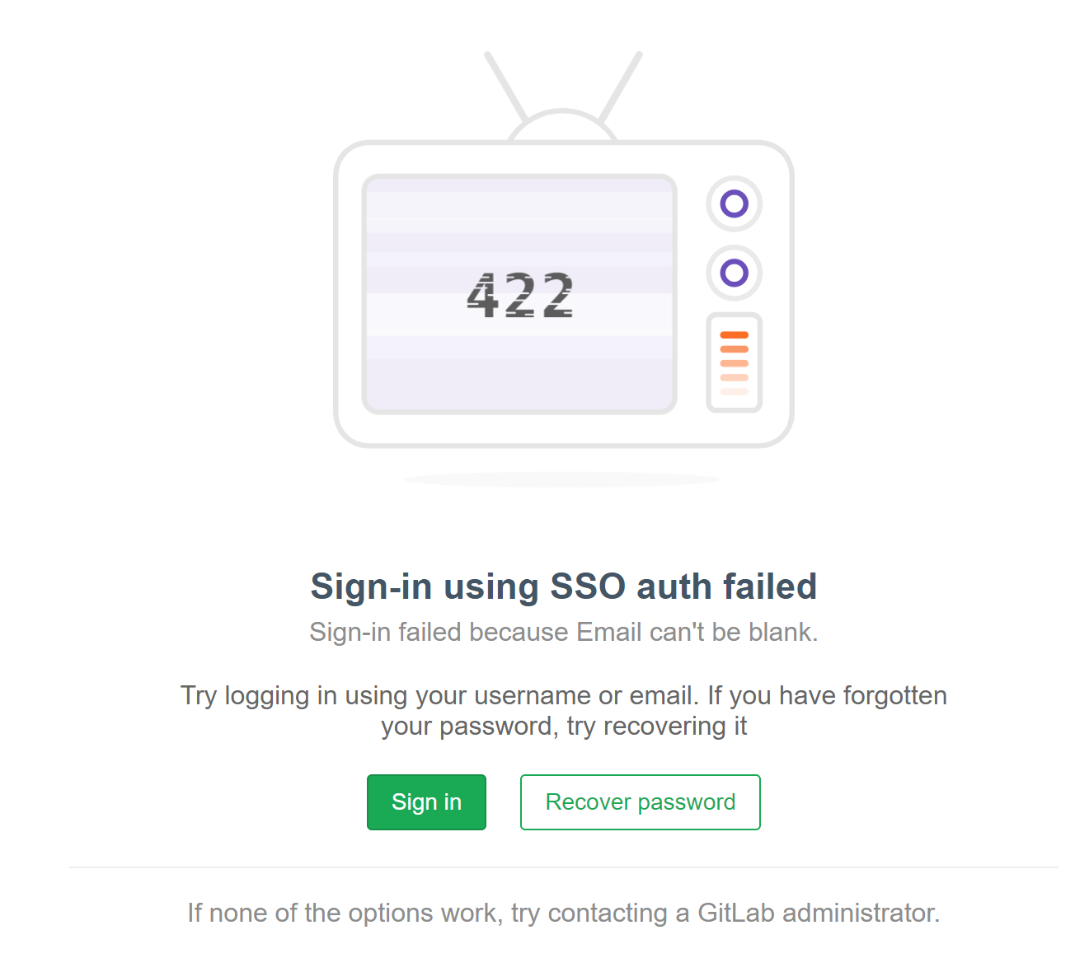1089x972 pixels.
Task: Click the green Sign in button
Action: coord(426,802)
